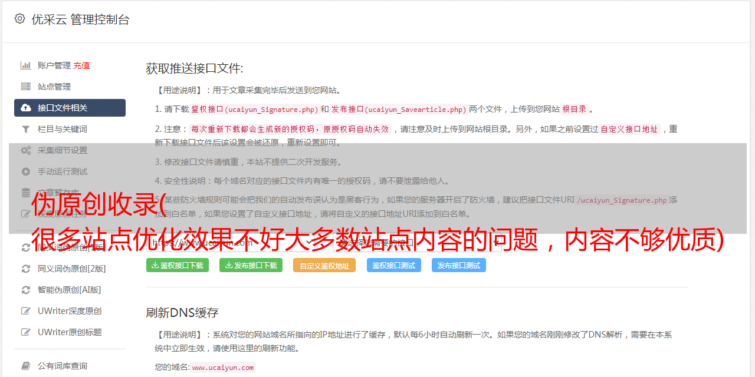Image resolution: width=755 pixels, height=377 pixels.
Task: Click the green 鉴权接口下载 button
Action: [x=178, y=265]
